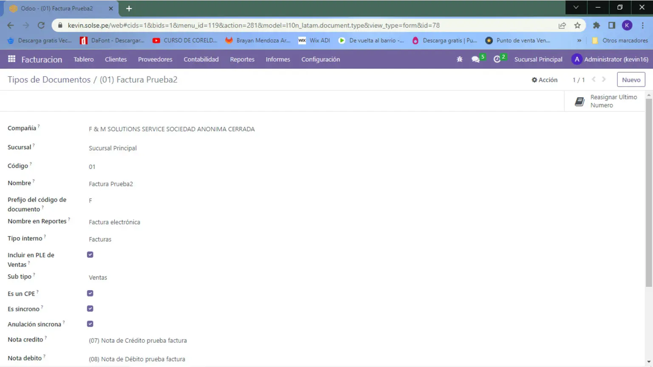Image resolution: width=653 pixels, height=367 pixels.
Task: Open the CURSO DE CORELD... YouTube bookmark
Action: tap(185, 40)
